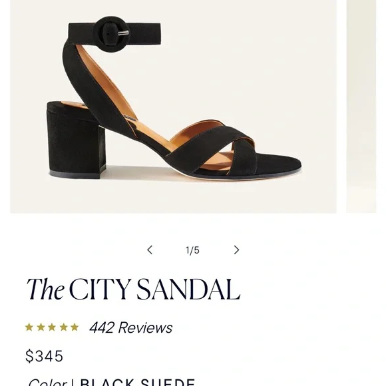Screen dimensions: 386x386
Task: Click the third gold rating star
Action: click(x=52, y=327)
